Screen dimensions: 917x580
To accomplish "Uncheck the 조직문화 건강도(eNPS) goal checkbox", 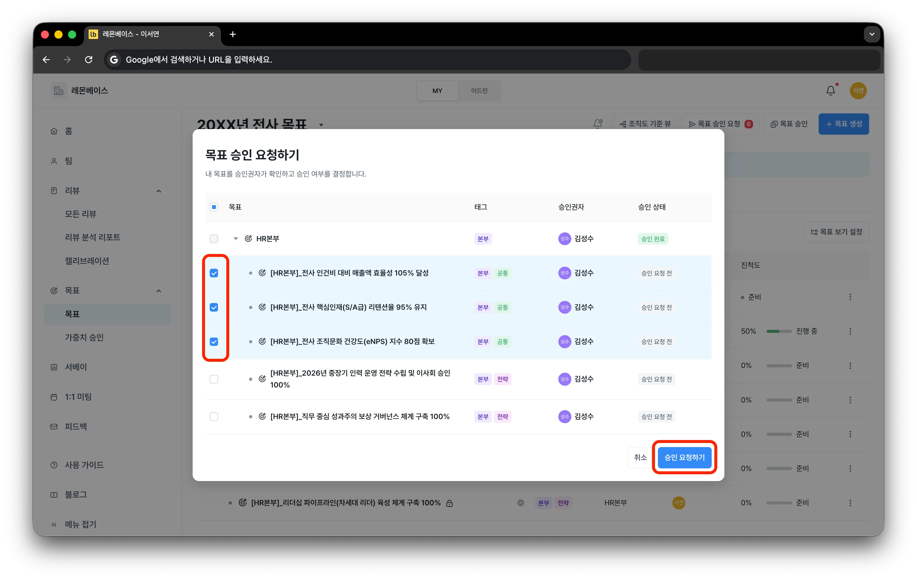I will (x=214, y=341).
